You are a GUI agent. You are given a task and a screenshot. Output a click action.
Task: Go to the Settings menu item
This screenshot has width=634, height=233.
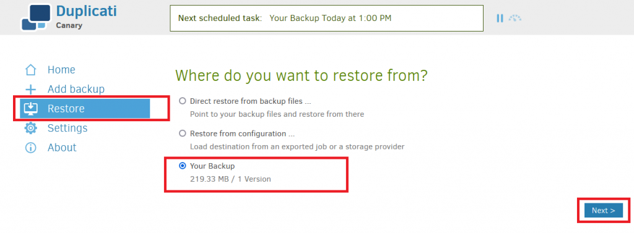[67, 128]
